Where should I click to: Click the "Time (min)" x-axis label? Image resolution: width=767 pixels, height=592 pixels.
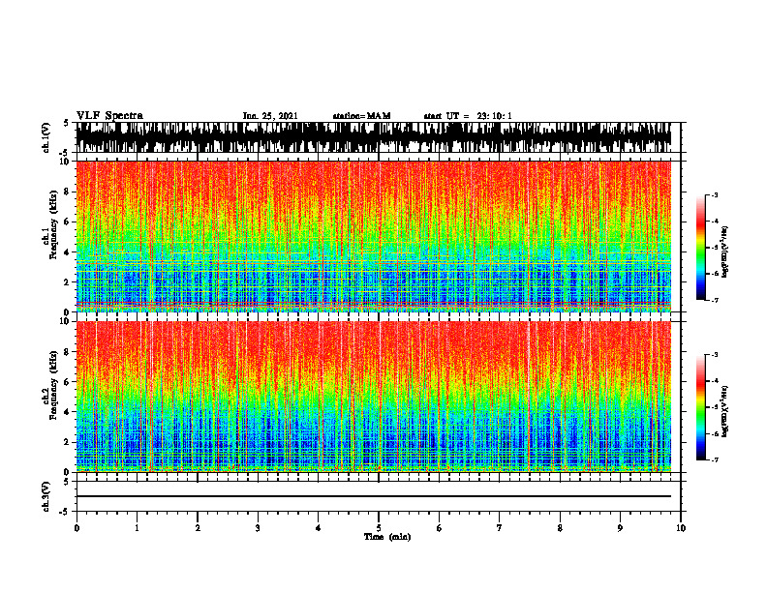387,537
